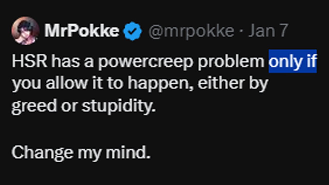Open the MrPokke display name link
The height and width of the screenshot is (185, 329).
click(x=82, y=31)
